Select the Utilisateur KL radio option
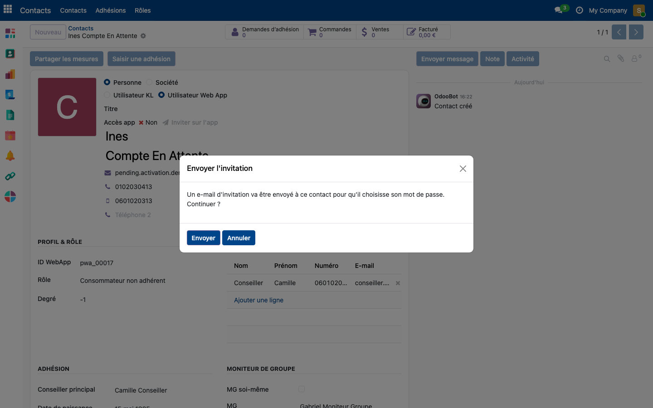The image size is (653, 408). (107, 95)
